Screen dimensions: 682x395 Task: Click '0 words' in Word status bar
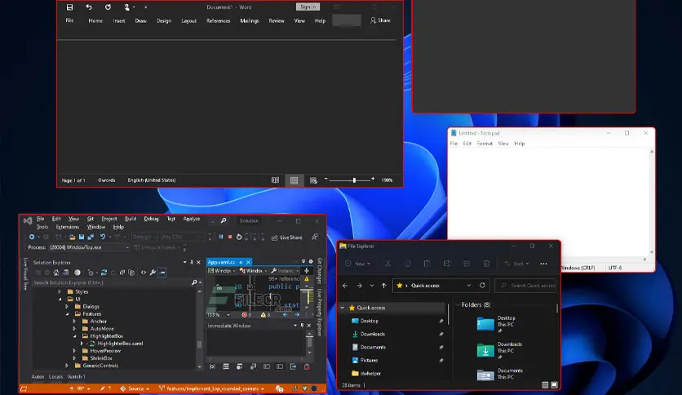coord(107,180)
